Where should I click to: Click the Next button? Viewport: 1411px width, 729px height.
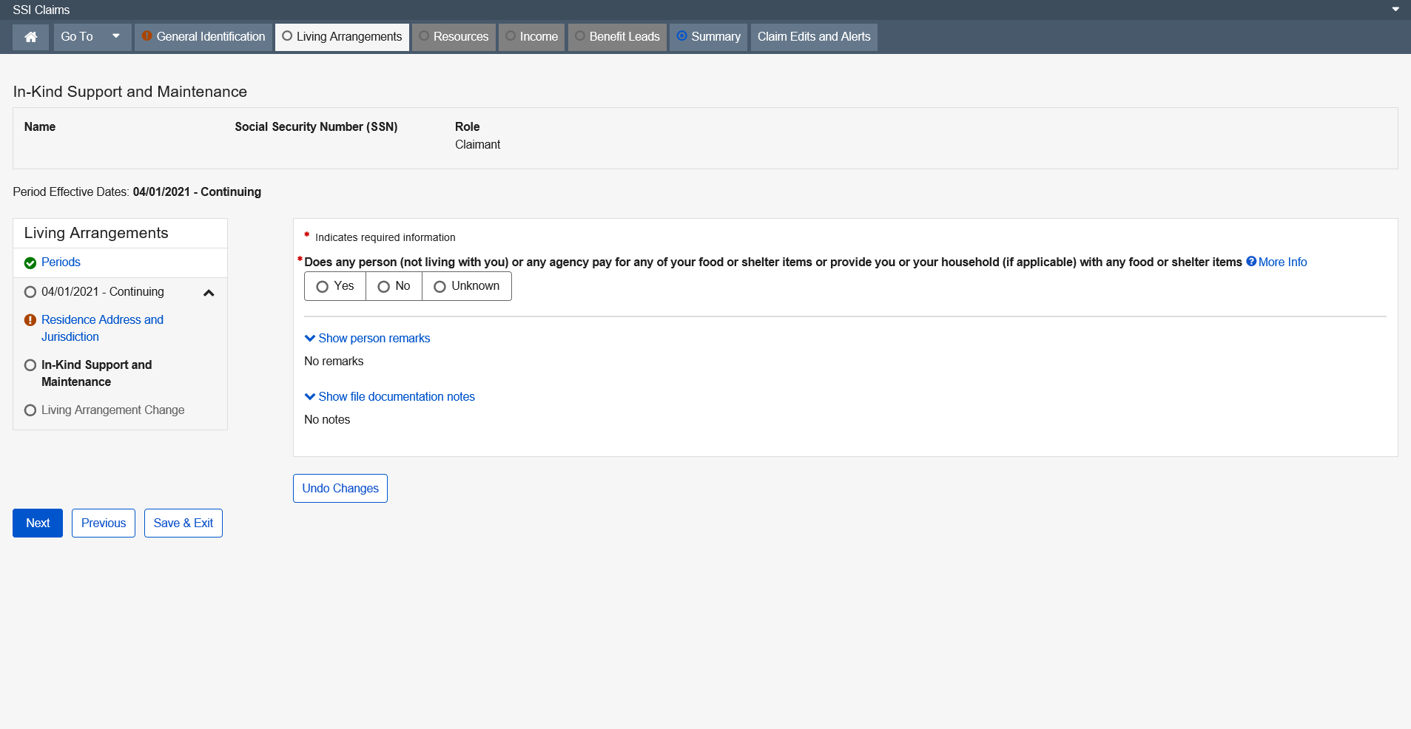coord(38,523)
